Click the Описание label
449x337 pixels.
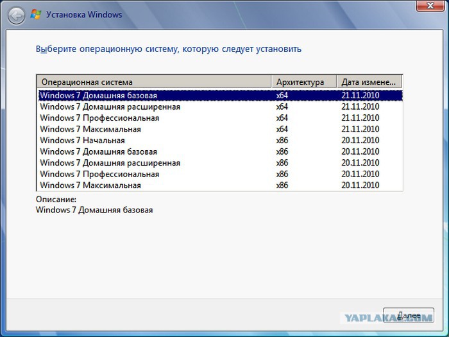[56, 199]
